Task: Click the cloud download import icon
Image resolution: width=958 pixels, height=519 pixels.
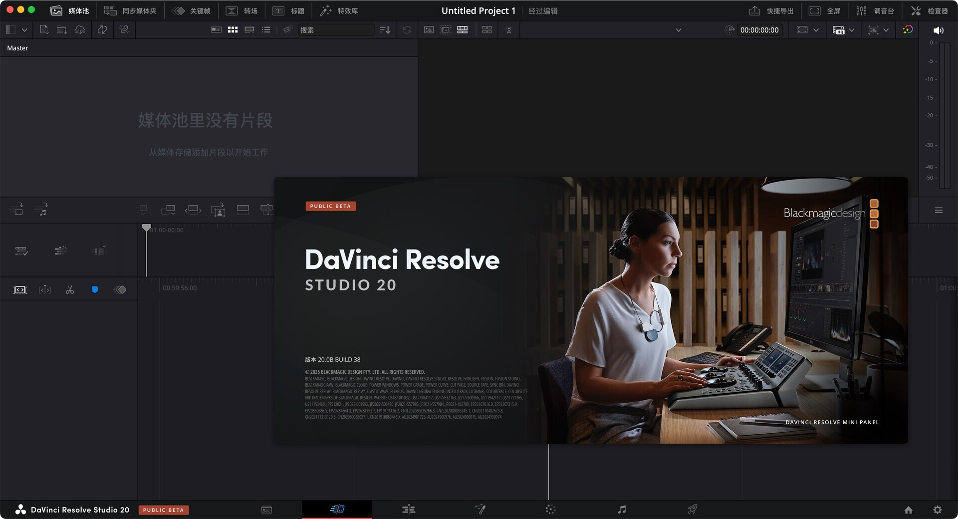Action: (x=80, y=30)
